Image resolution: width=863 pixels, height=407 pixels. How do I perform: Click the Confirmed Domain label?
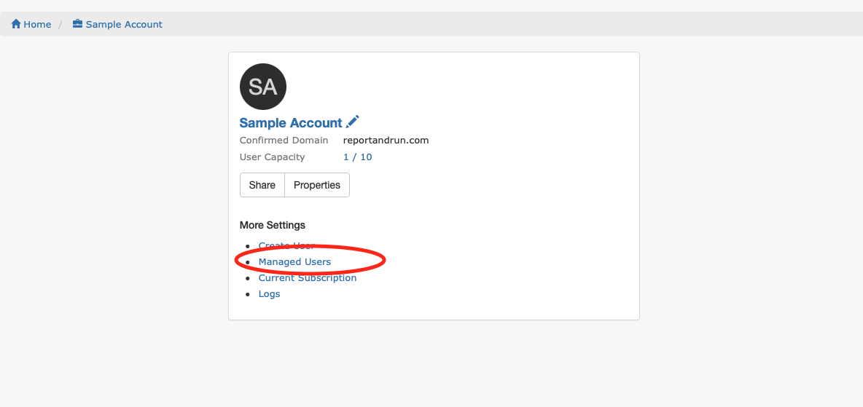[x=284, y=141]
